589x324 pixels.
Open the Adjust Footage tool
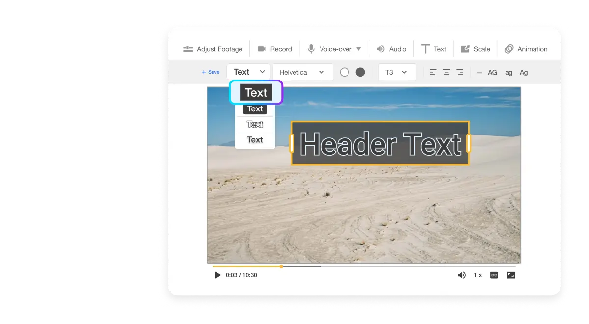(x=213, y=49)
